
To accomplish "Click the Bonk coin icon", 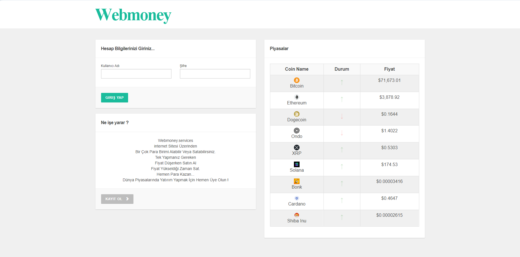I will pos(297,181).
